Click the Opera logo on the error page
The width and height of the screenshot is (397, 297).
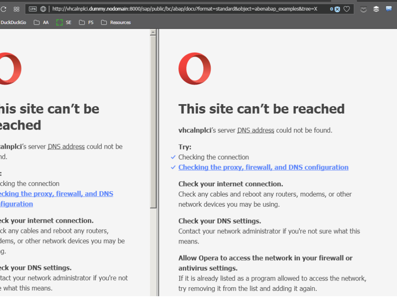coord(194,68)
